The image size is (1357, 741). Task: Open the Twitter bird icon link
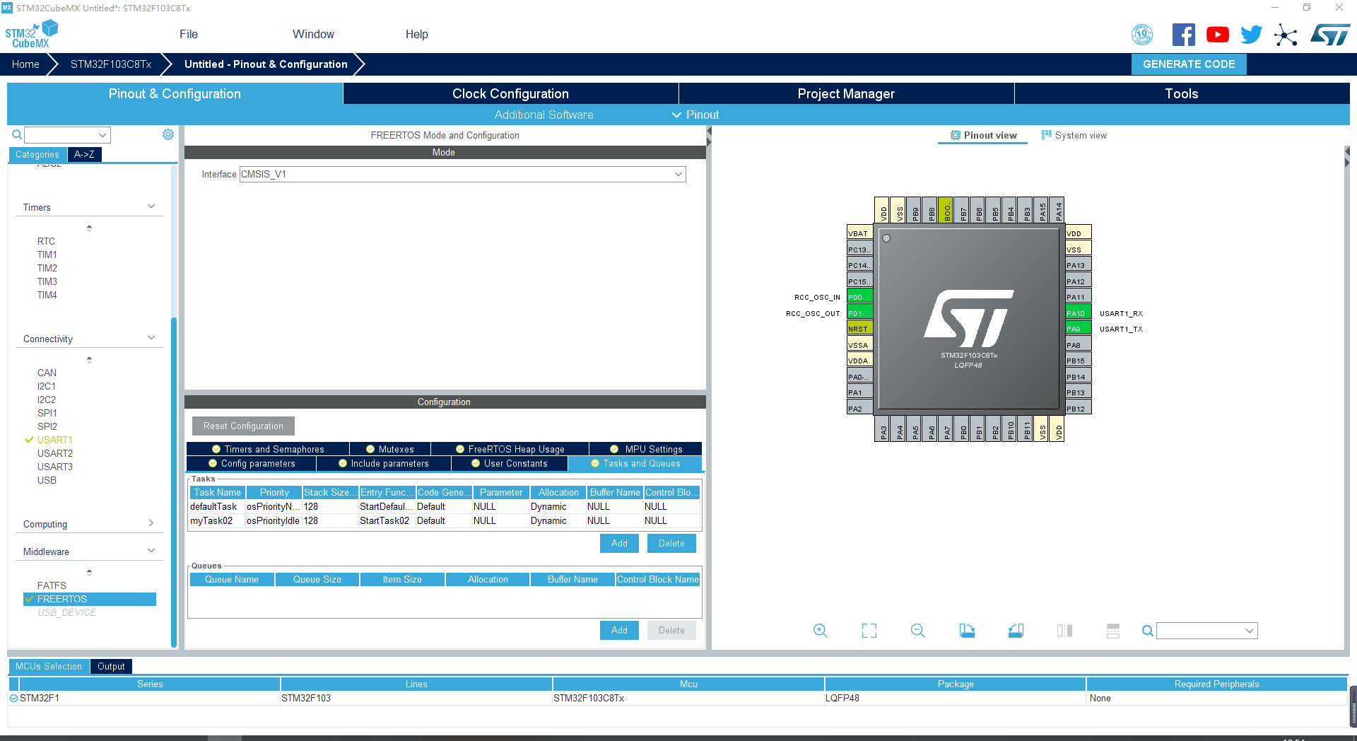pyautogui.click(x=1252, y=35)
